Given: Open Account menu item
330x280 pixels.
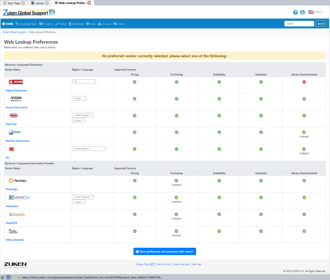Looking at the screenshot, I should (x=105, y=24).
